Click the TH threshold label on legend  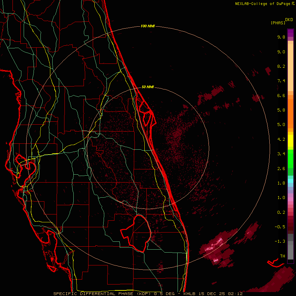click(283, 256)
